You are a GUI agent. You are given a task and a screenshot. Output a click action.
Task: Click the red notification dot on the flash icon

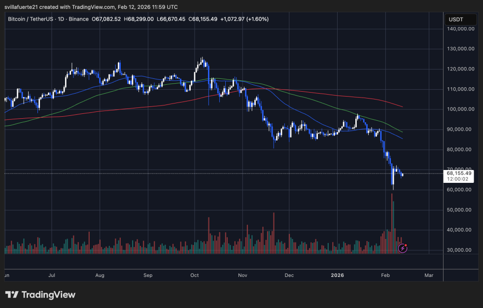tap(406, 245)
